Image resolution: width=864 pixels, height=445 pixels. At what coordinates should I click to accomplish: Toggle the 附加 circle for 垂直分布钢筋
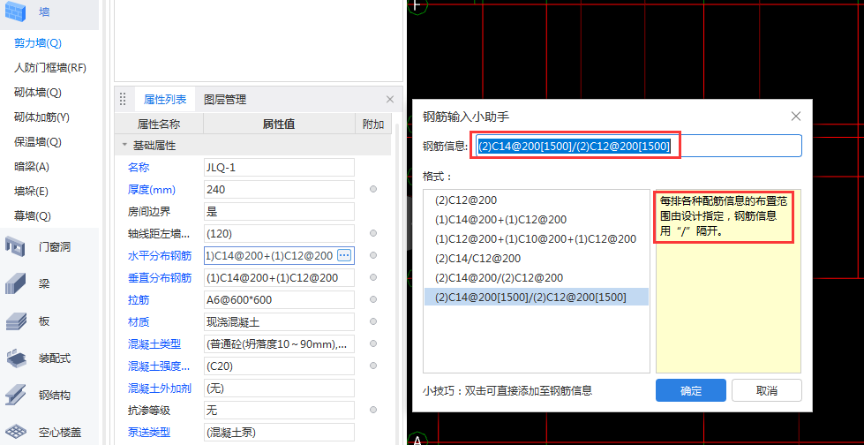[x=373, y=277]
